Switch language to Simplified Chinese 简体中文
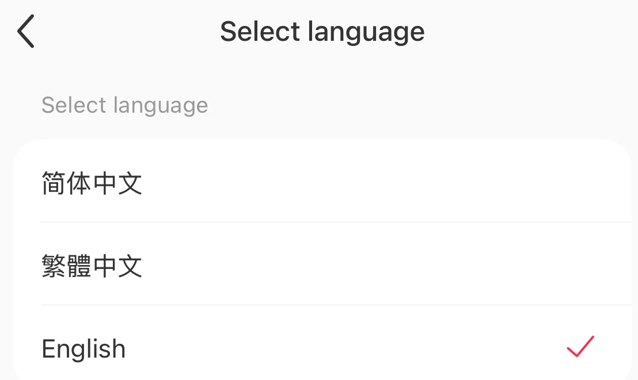 tap(92, 183)
